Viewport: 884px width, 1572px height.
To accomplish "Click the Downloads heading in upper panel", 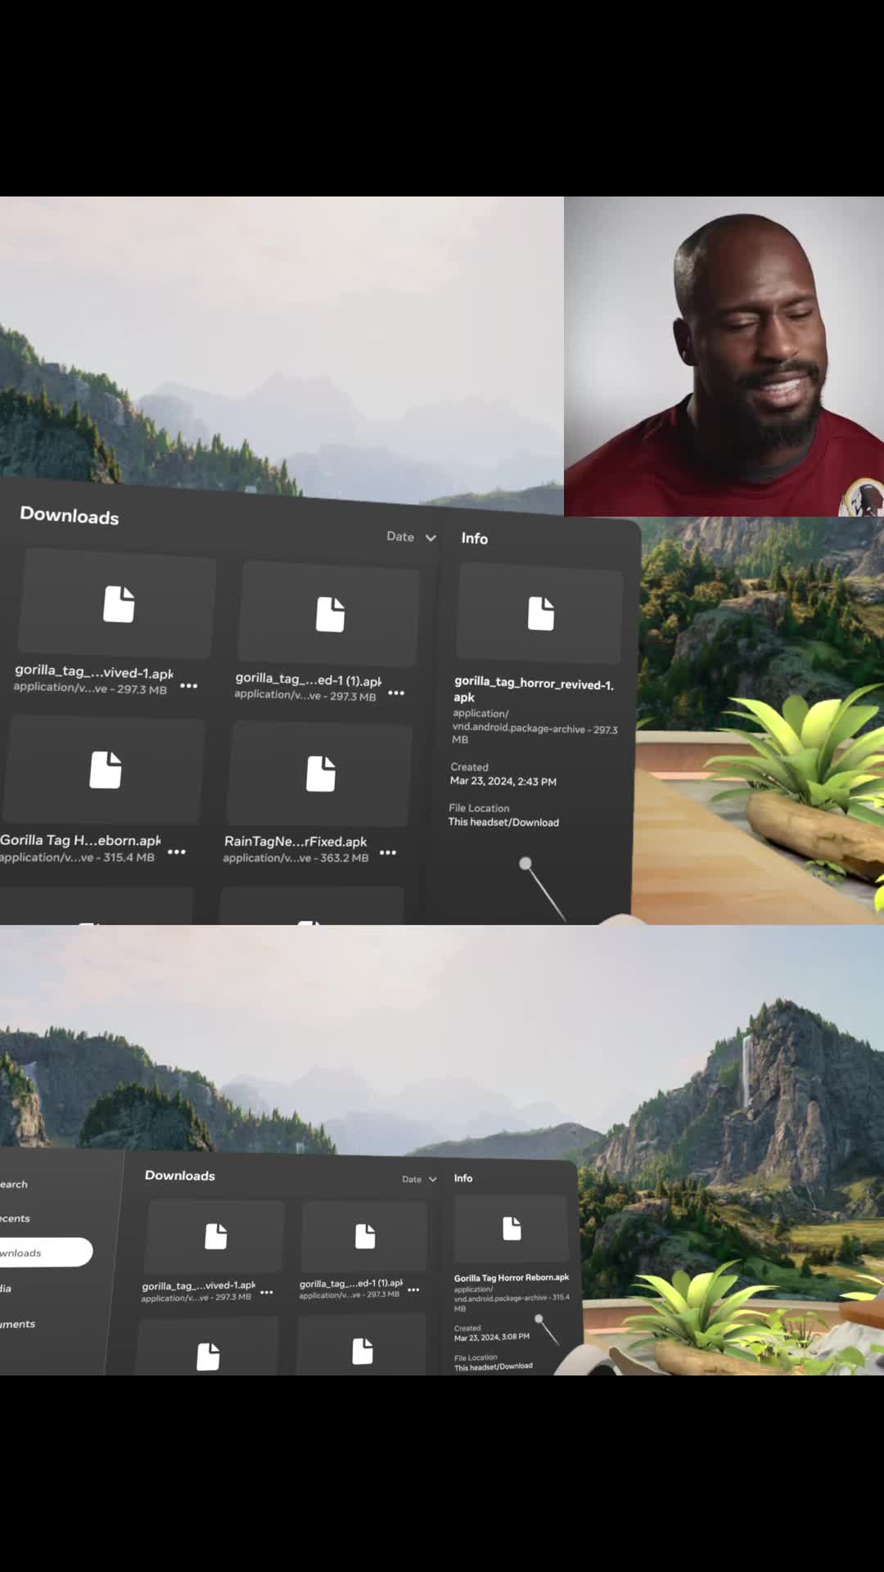I will (x=70, y=515).
